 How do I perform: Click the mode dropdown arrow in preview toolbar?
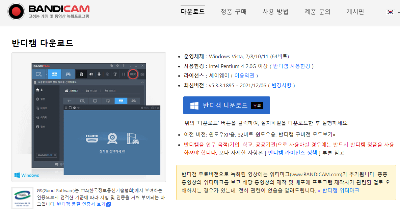(47, 74)
